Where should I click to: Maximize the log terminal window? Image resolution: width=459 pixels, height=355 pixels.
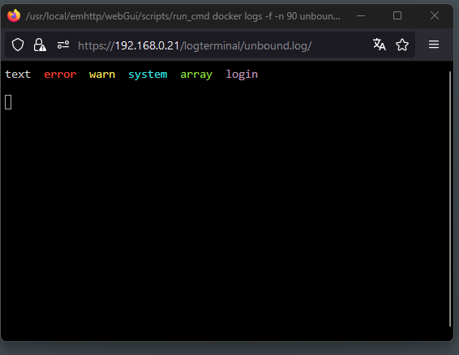397,15
